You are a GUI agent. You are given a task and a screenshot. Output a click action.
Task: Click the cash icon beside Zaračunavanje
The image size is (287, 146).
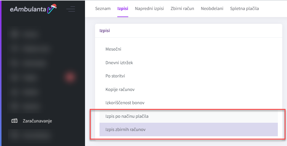click(15, 121)
